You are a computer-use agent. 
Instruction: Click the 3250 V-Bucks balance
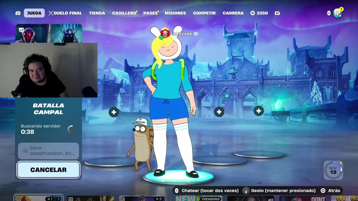259,13
